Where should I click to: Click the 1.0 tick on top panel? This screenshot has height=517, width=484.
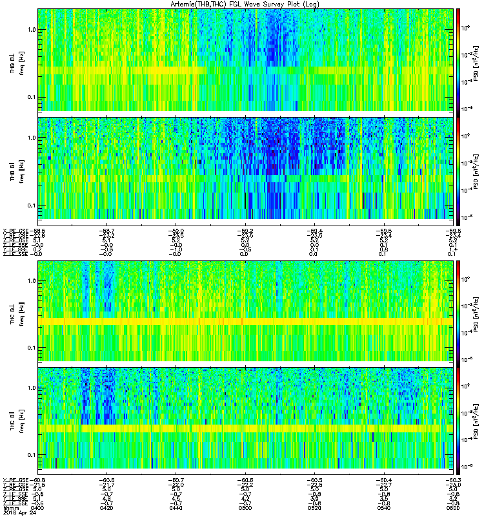(x=32, y=30)
